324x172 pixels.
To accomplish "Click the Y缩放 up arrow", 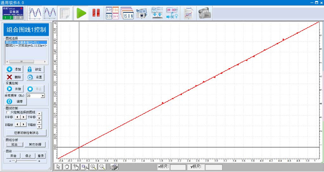I will [x=39, y=122].
